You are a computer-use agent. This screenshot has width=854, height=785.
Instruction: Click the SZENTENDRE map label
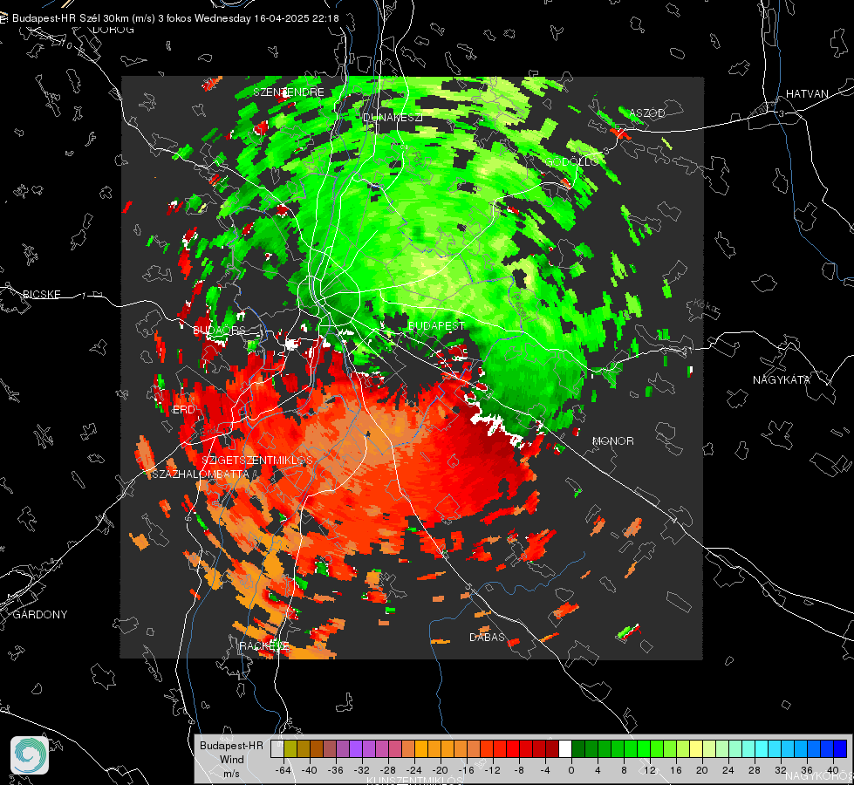click(x=289, y=92)
